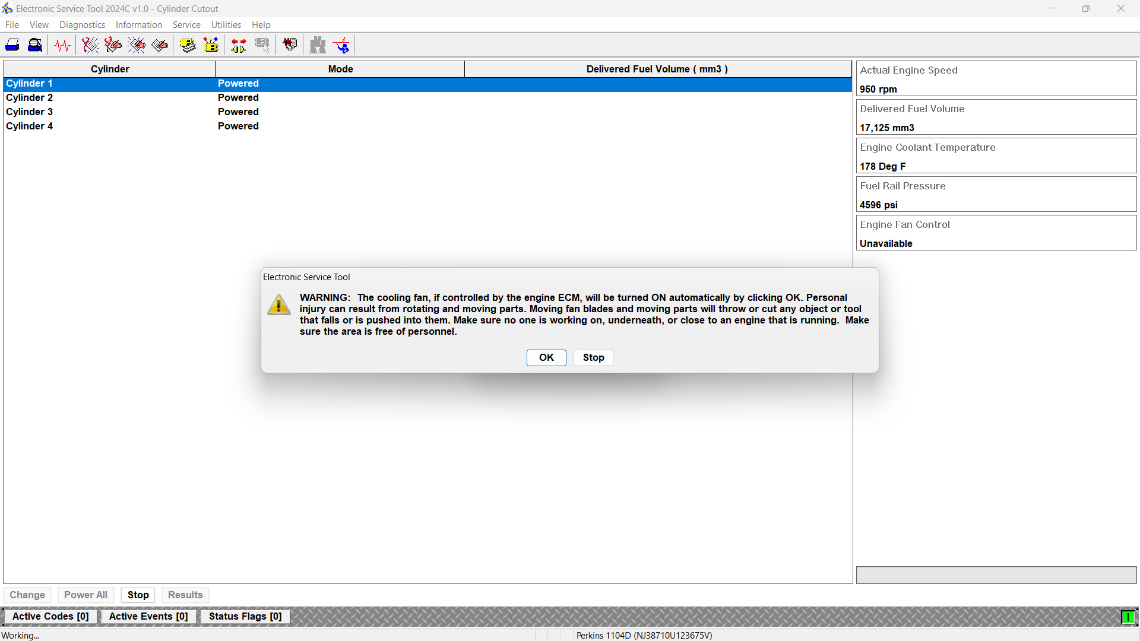Viewport: 1140px width, 641px height.
Task: Open Active Events [0] tab
Action: coord(148,616)
